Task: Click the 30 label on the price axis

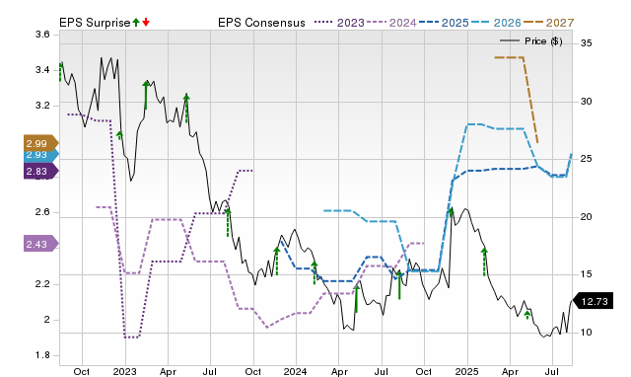Action: tap(586, 102)
